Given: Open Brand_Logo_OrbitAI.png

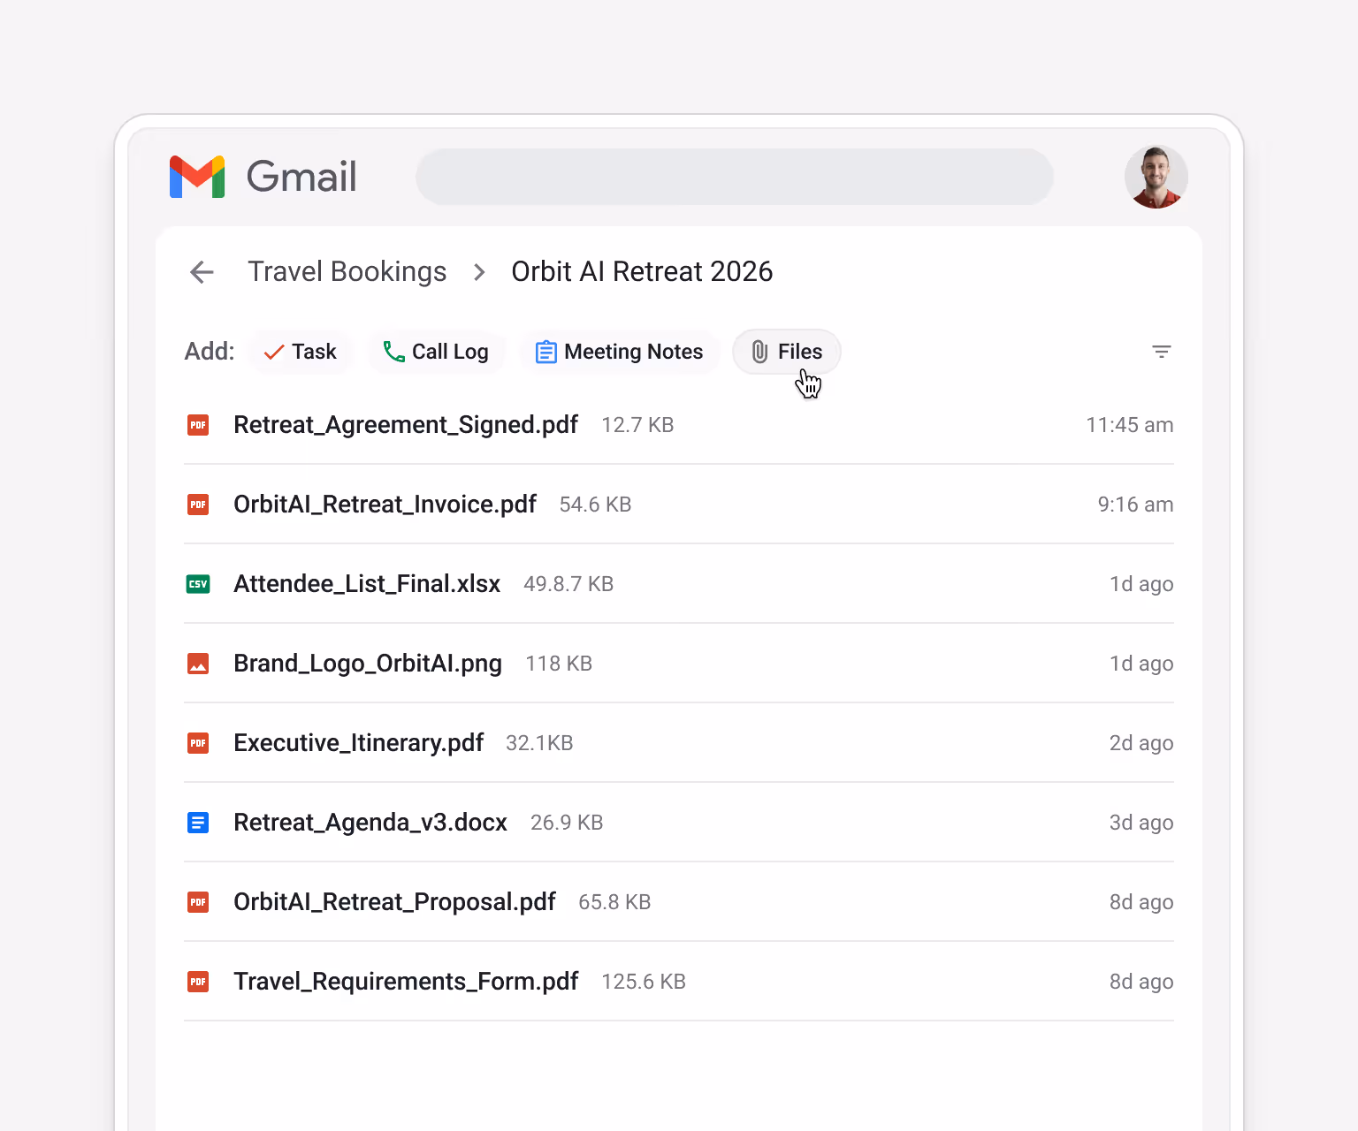Looking at the screenshot, I should 368,664.
